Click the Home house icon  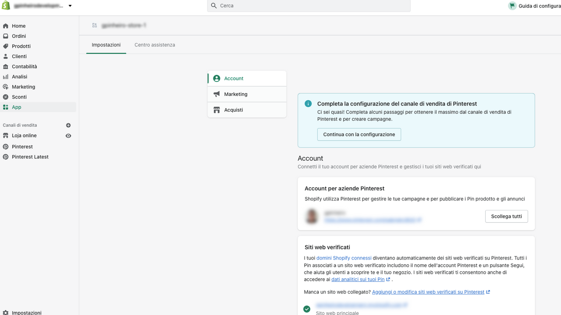coord(6,26)
